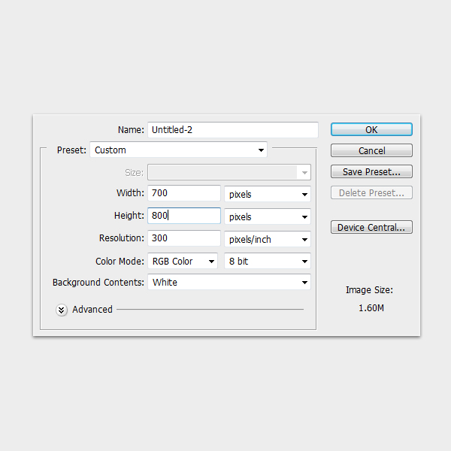
Task: Open the Height units dropdown
Action: 268,217
